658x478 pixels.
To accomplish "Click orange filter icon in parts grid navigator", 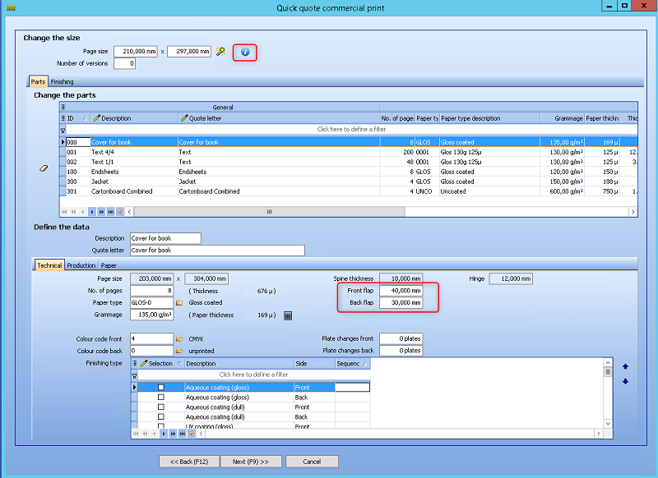I will pyautogui.click(x=120, y=212).
